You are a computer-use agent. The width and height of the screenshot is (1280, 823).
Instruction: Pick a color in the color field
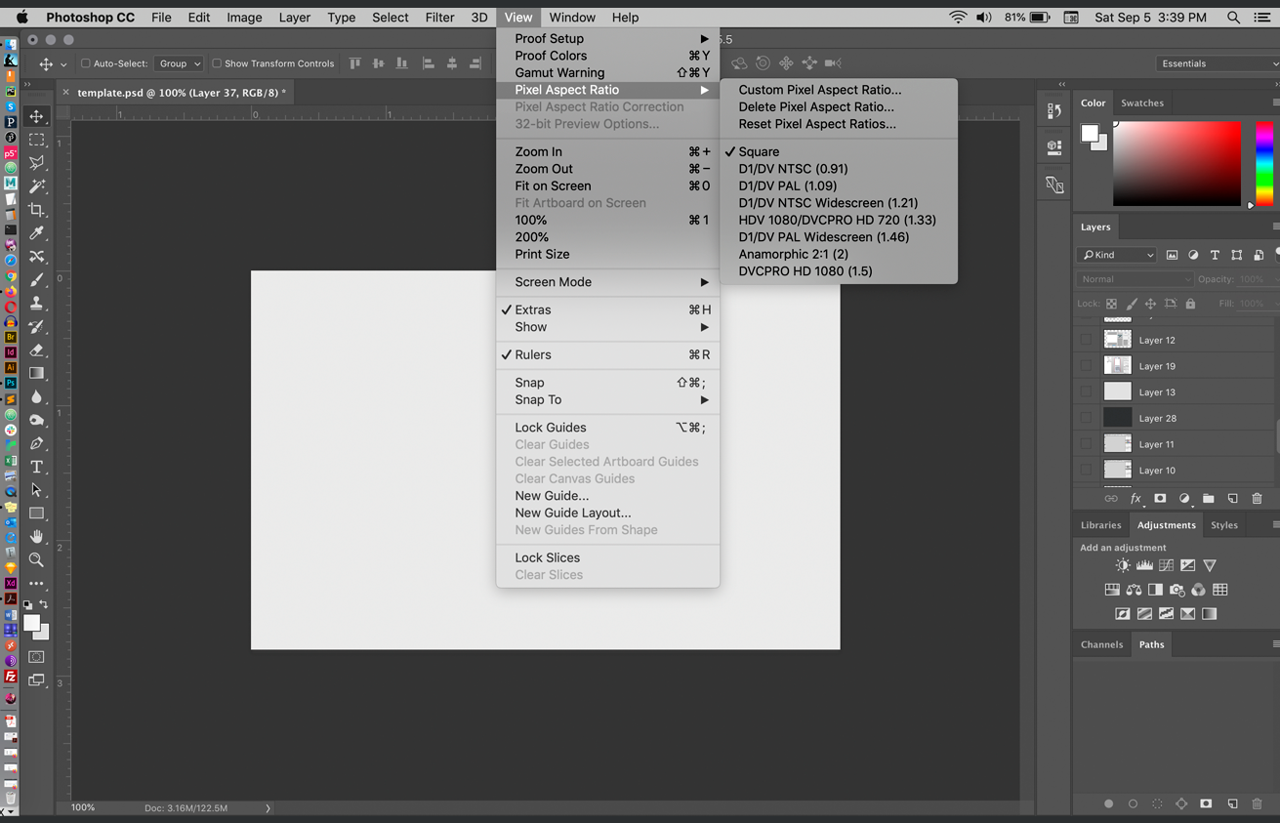point(1177,164)
